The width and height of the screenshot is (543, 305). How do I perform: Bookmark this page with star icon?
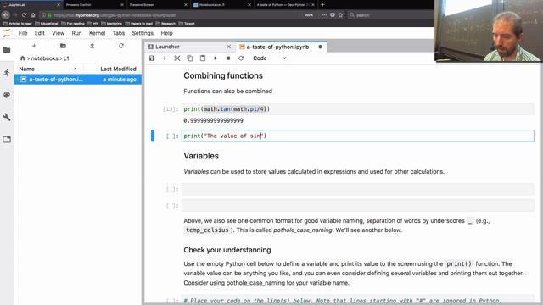[340, 15]
